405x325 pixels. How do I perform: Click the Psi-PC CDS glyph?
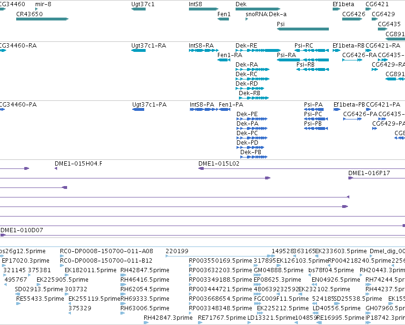pos(316,119)
